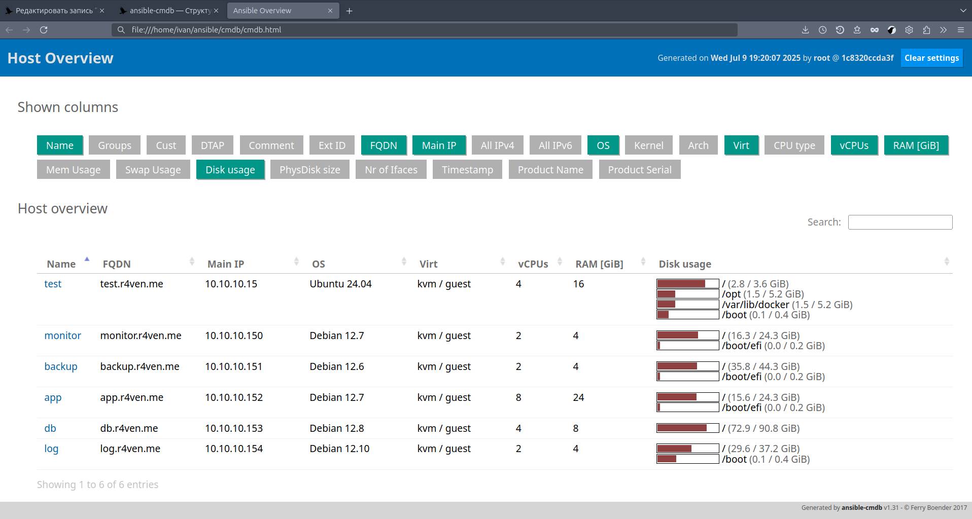The width and height of the screenshot is (972, 519).
Task: Sort table by vCPUs column header
Action: point(533,264)
